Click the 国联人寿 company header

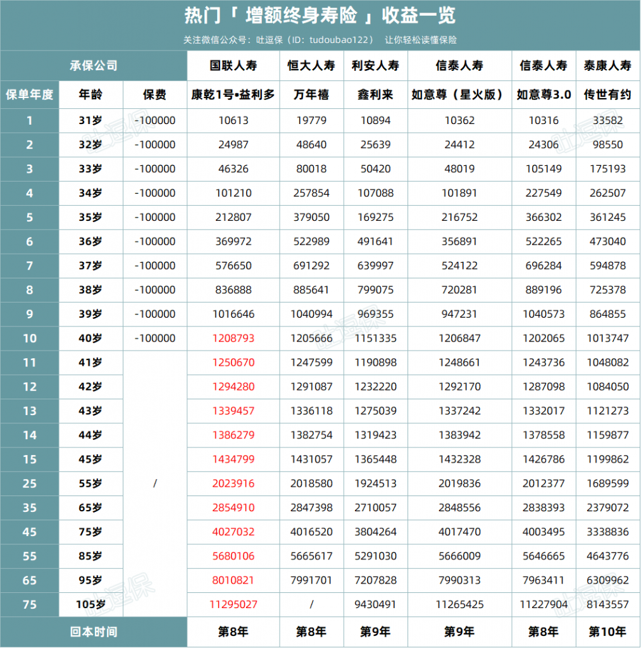pos(233,66)
